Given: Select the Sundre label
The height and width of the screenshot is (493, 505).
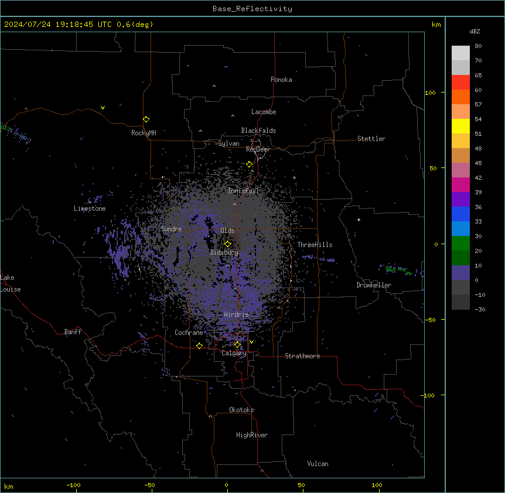Looking at the screenshot, I should pos(171,229).
